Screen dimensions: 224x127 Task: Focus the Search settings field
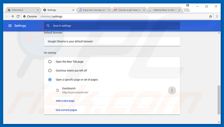click(112, 26)
